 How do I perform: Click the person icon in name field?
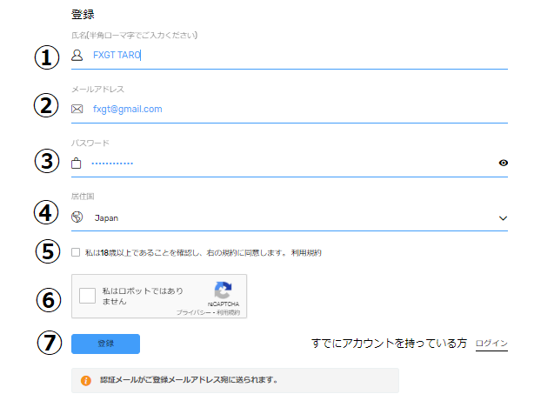click(77, 55)
